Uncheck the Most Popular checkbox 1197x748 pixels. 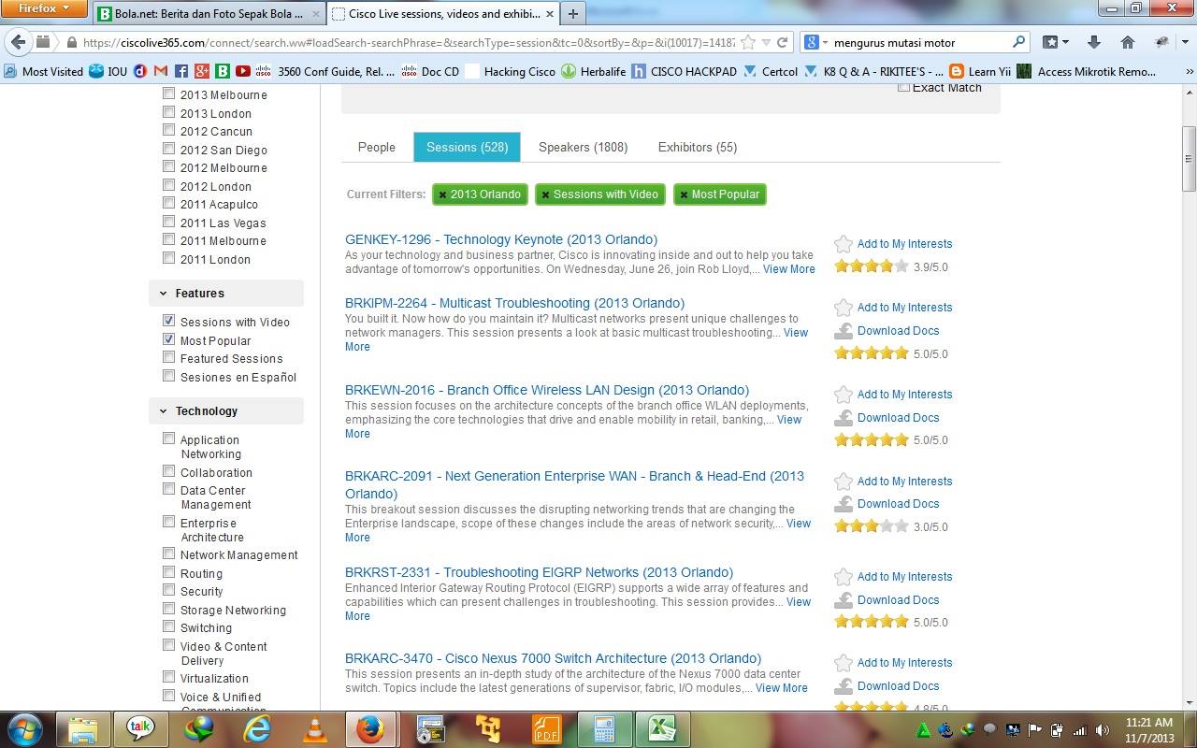[169, 339]
